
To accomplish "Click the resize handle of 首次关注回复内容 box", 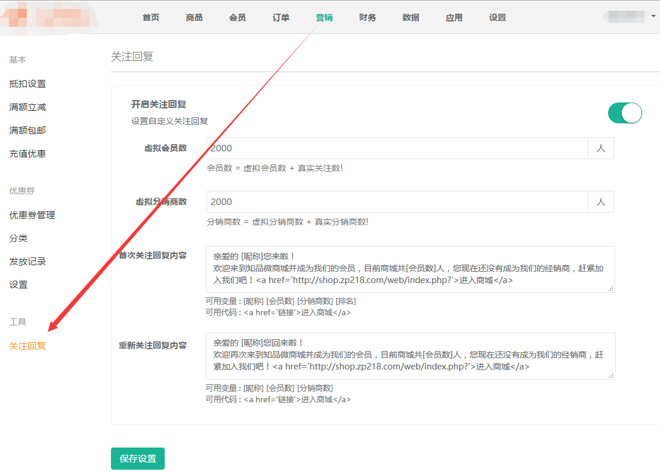I will tap(610, 288).
